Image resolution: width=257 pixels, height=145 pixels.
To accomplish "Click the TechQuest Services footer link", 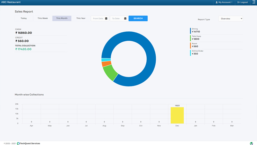I will (30, 143).
